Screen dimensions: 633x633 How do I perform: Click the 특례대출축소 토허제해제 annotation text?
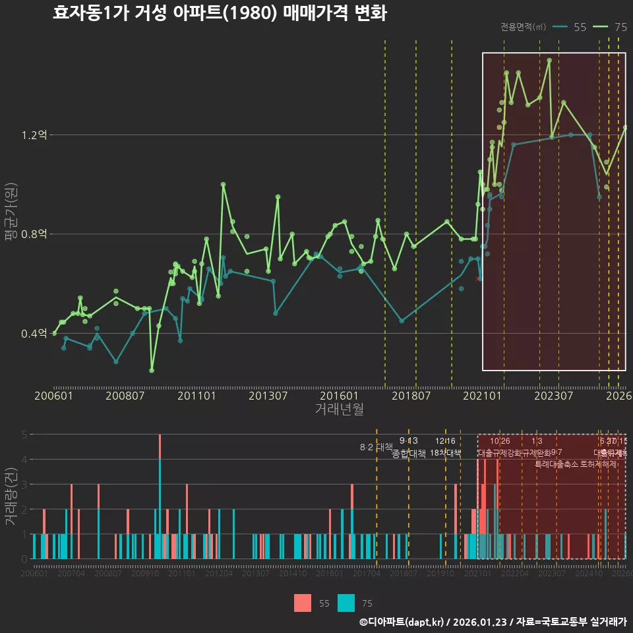(576, 464)
